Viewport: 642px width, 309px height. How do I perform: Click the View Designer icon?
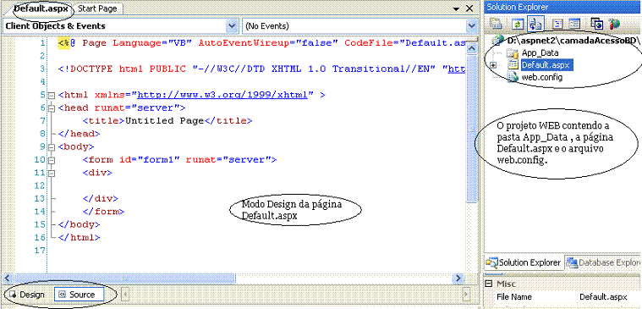pyautogui.click(x=574, y=24)
